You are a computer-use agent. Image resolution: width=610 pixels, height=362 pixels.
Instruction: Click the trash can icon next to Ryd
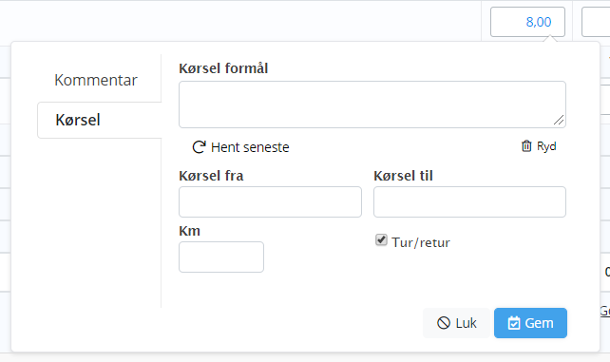pos(526,146)
